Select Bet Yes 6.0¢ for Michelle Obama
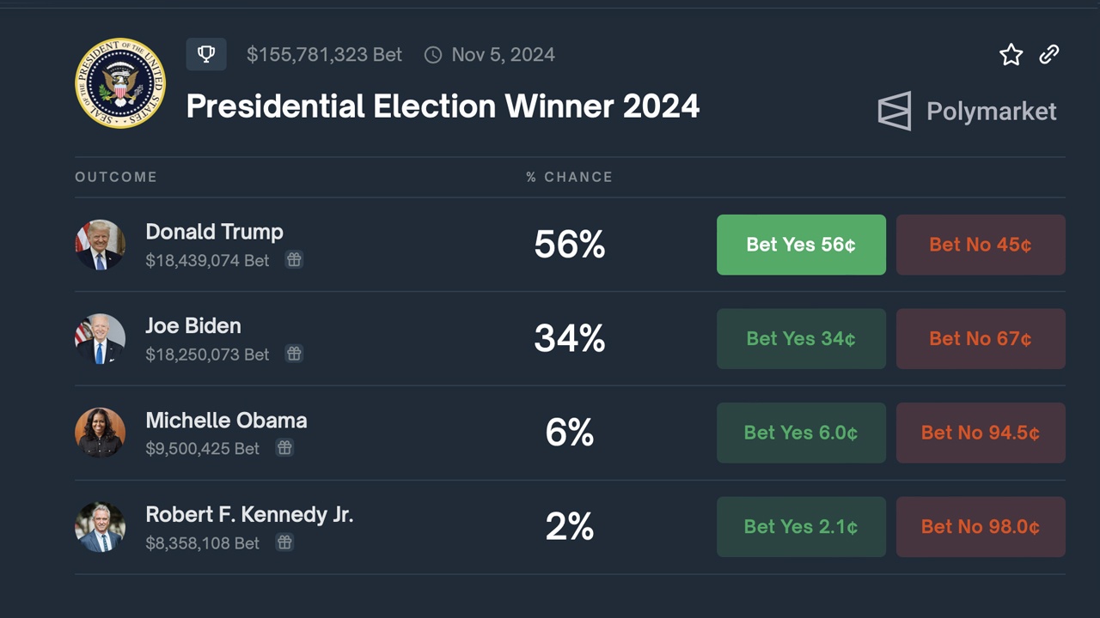The height and width of the screenshot is (618, 1100). [x=801, y=433]
